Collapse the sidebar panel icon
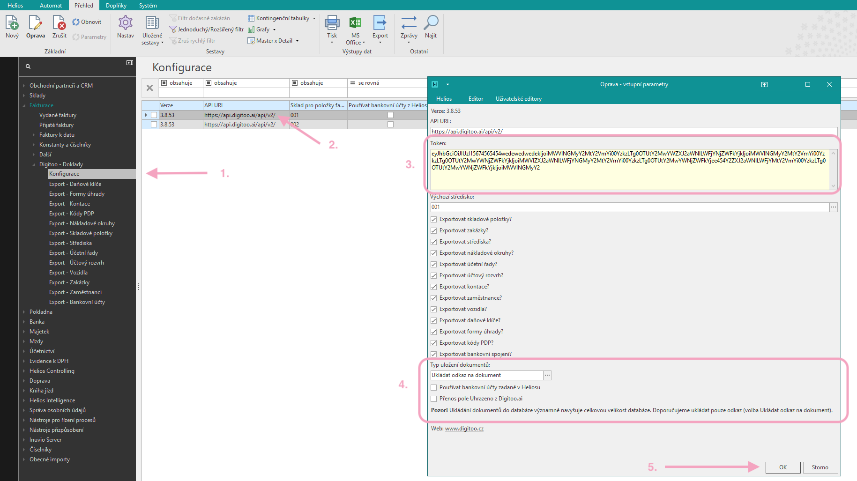The image size is (857, 481). (x=130, y=63)
